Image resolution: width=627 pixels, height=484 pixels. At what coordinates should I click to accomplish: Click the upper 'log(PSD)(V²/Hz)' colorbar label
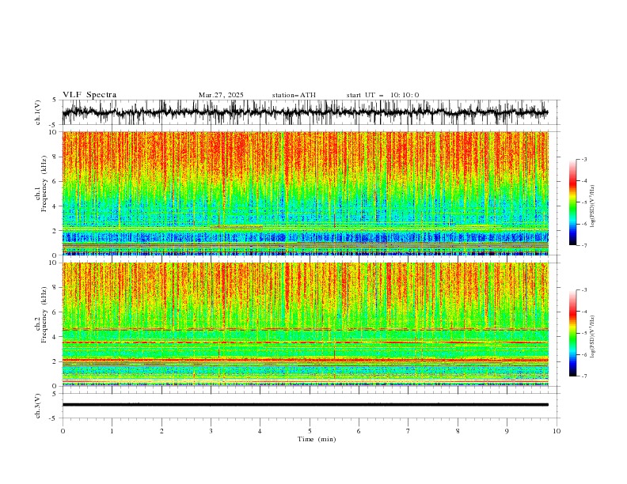(593, 206)
